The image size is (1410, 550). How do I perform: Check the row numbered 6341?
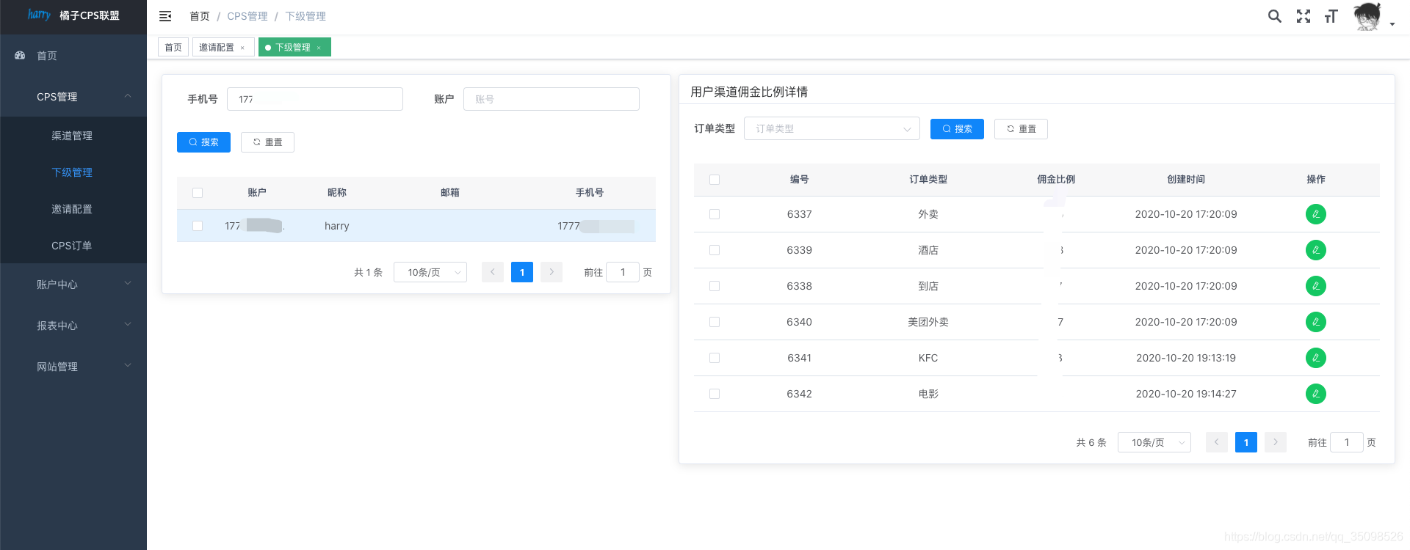tap(715, 358)
